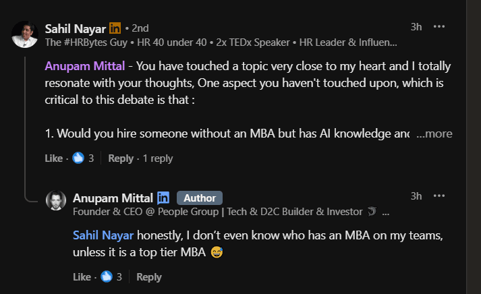
Task: Like Anupam Mittal's reply
Action: [x=81, y=277]
